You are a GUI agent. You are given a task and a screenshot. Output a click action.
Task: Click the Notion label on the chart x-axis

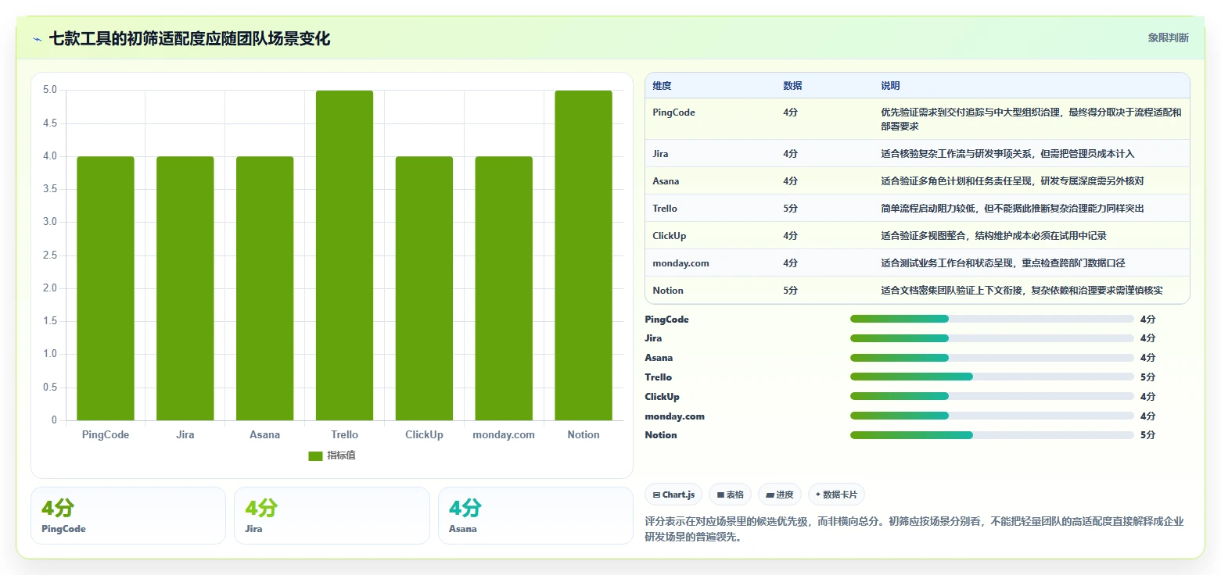point(584,434)
